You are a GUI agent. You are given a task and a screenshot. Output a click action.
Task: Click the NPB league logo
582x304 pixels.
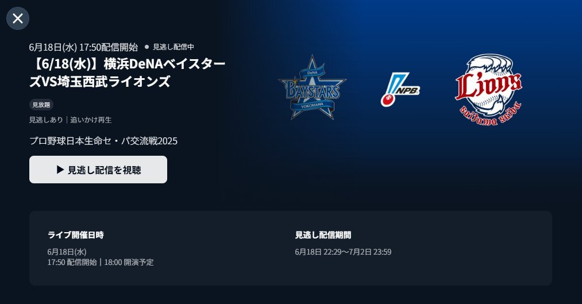coord(400,89)
